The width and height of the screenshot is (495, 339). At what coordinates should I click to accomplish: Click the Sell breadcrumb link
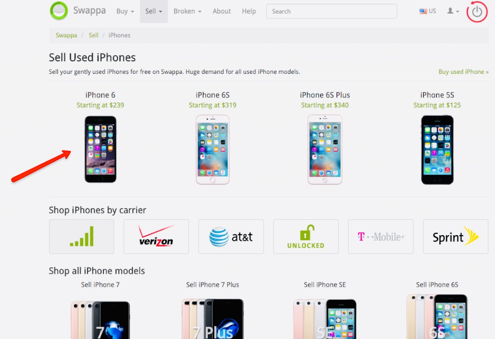pyautogui.click(x=93, y=35)
